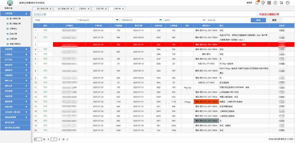This screenshot has height=143, width=295.
Task: Open 水压监控 (展示版) sidebar section
Action: [x=15, y=112]
